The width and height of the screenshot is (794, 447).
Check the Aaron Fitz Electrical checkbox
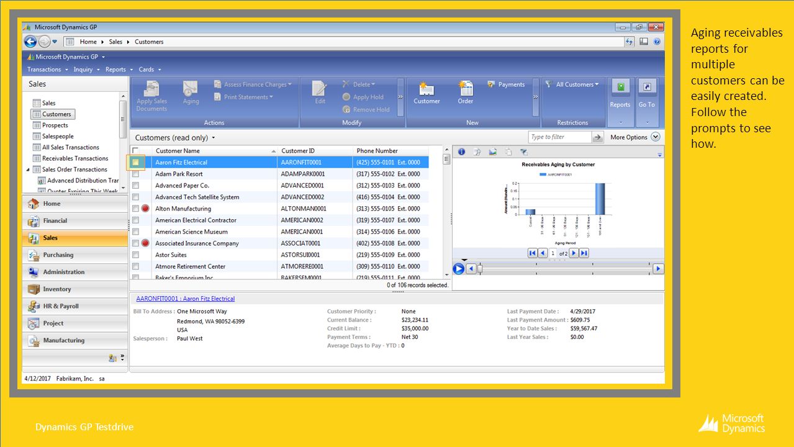point(135,162)
